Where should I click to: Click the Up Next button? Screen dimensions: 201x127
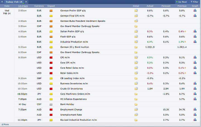pos(181,2)
